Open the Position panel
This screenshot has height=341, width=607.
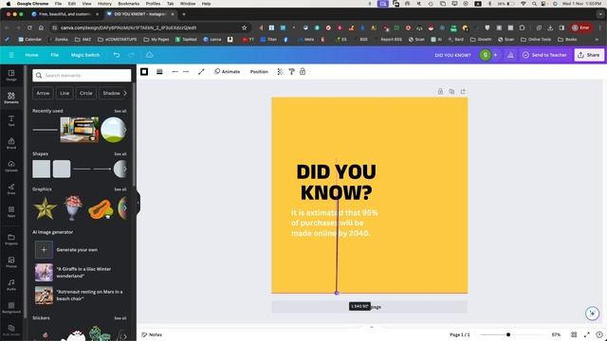pyautogui.click(x=259, y=72)
